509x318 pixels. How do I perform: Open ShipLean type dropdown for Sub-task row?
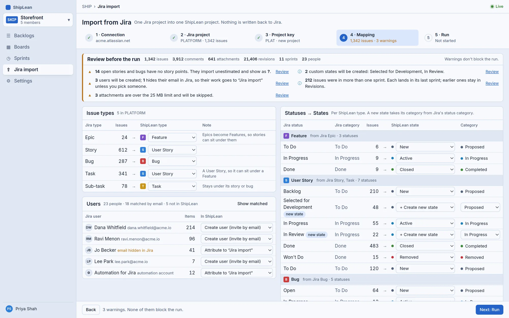coord(172,186)
